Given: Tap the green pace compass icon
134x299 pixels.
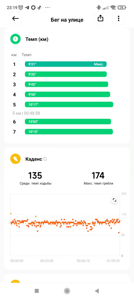Looking at the screenshot, I should (15, 39).
